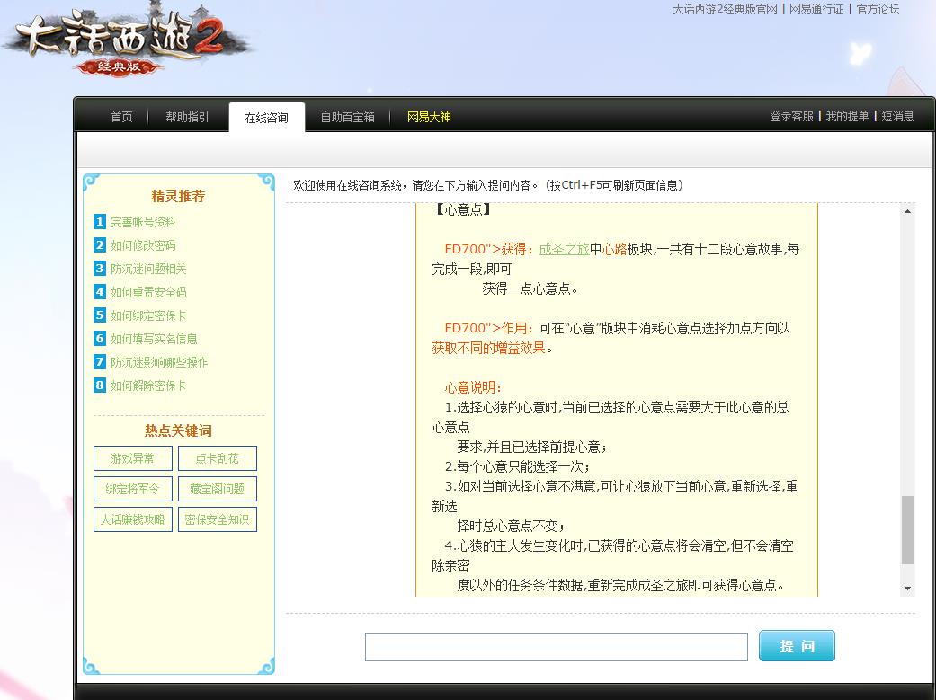936x700 pixels.
Task: Open the 如何填写实名信息 recommendation
Action: [x=154, y=339]
